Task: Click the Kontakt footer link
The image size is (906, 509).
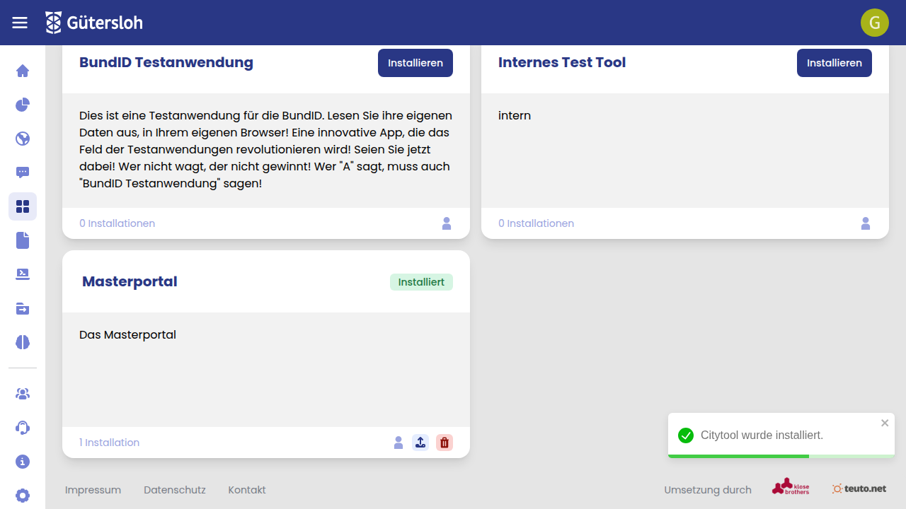Action: click(x=247, y=490)
